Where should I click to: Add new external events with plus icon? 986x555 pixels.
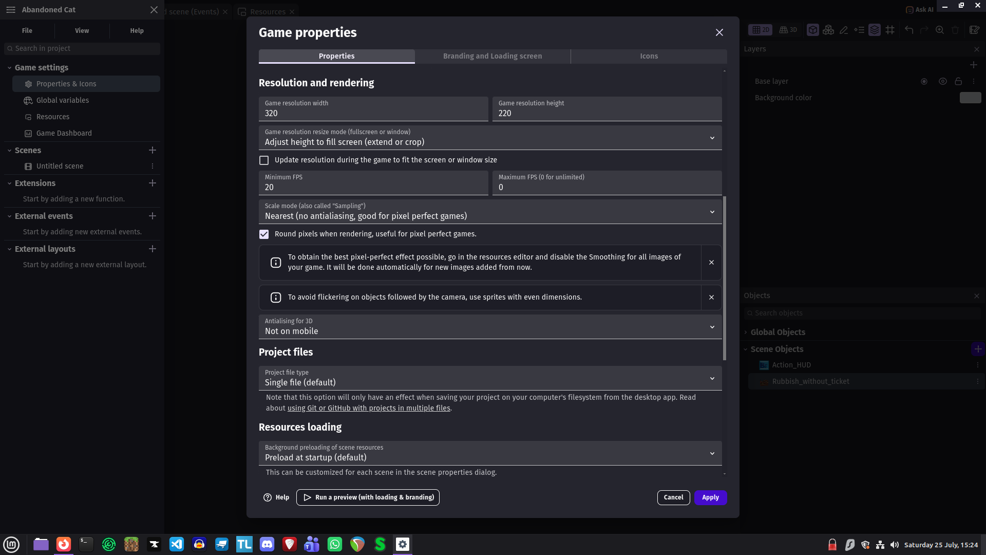[153, 216]
